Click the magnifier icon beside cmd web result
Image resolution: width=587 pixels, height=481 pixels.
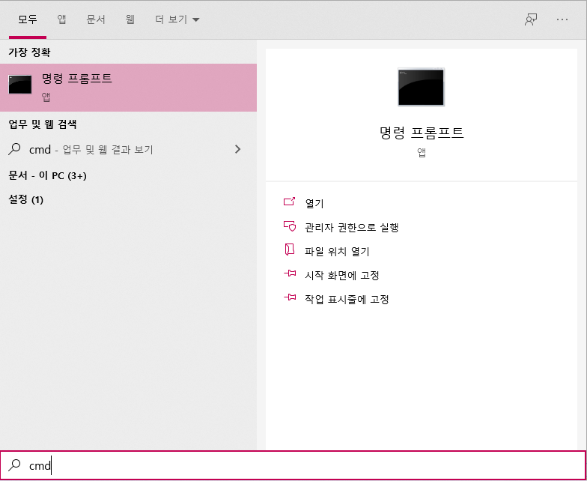tap(14, 150)
